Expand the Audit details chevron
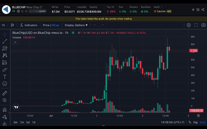This screenshot has width=207, height=129. pos(161,7)
